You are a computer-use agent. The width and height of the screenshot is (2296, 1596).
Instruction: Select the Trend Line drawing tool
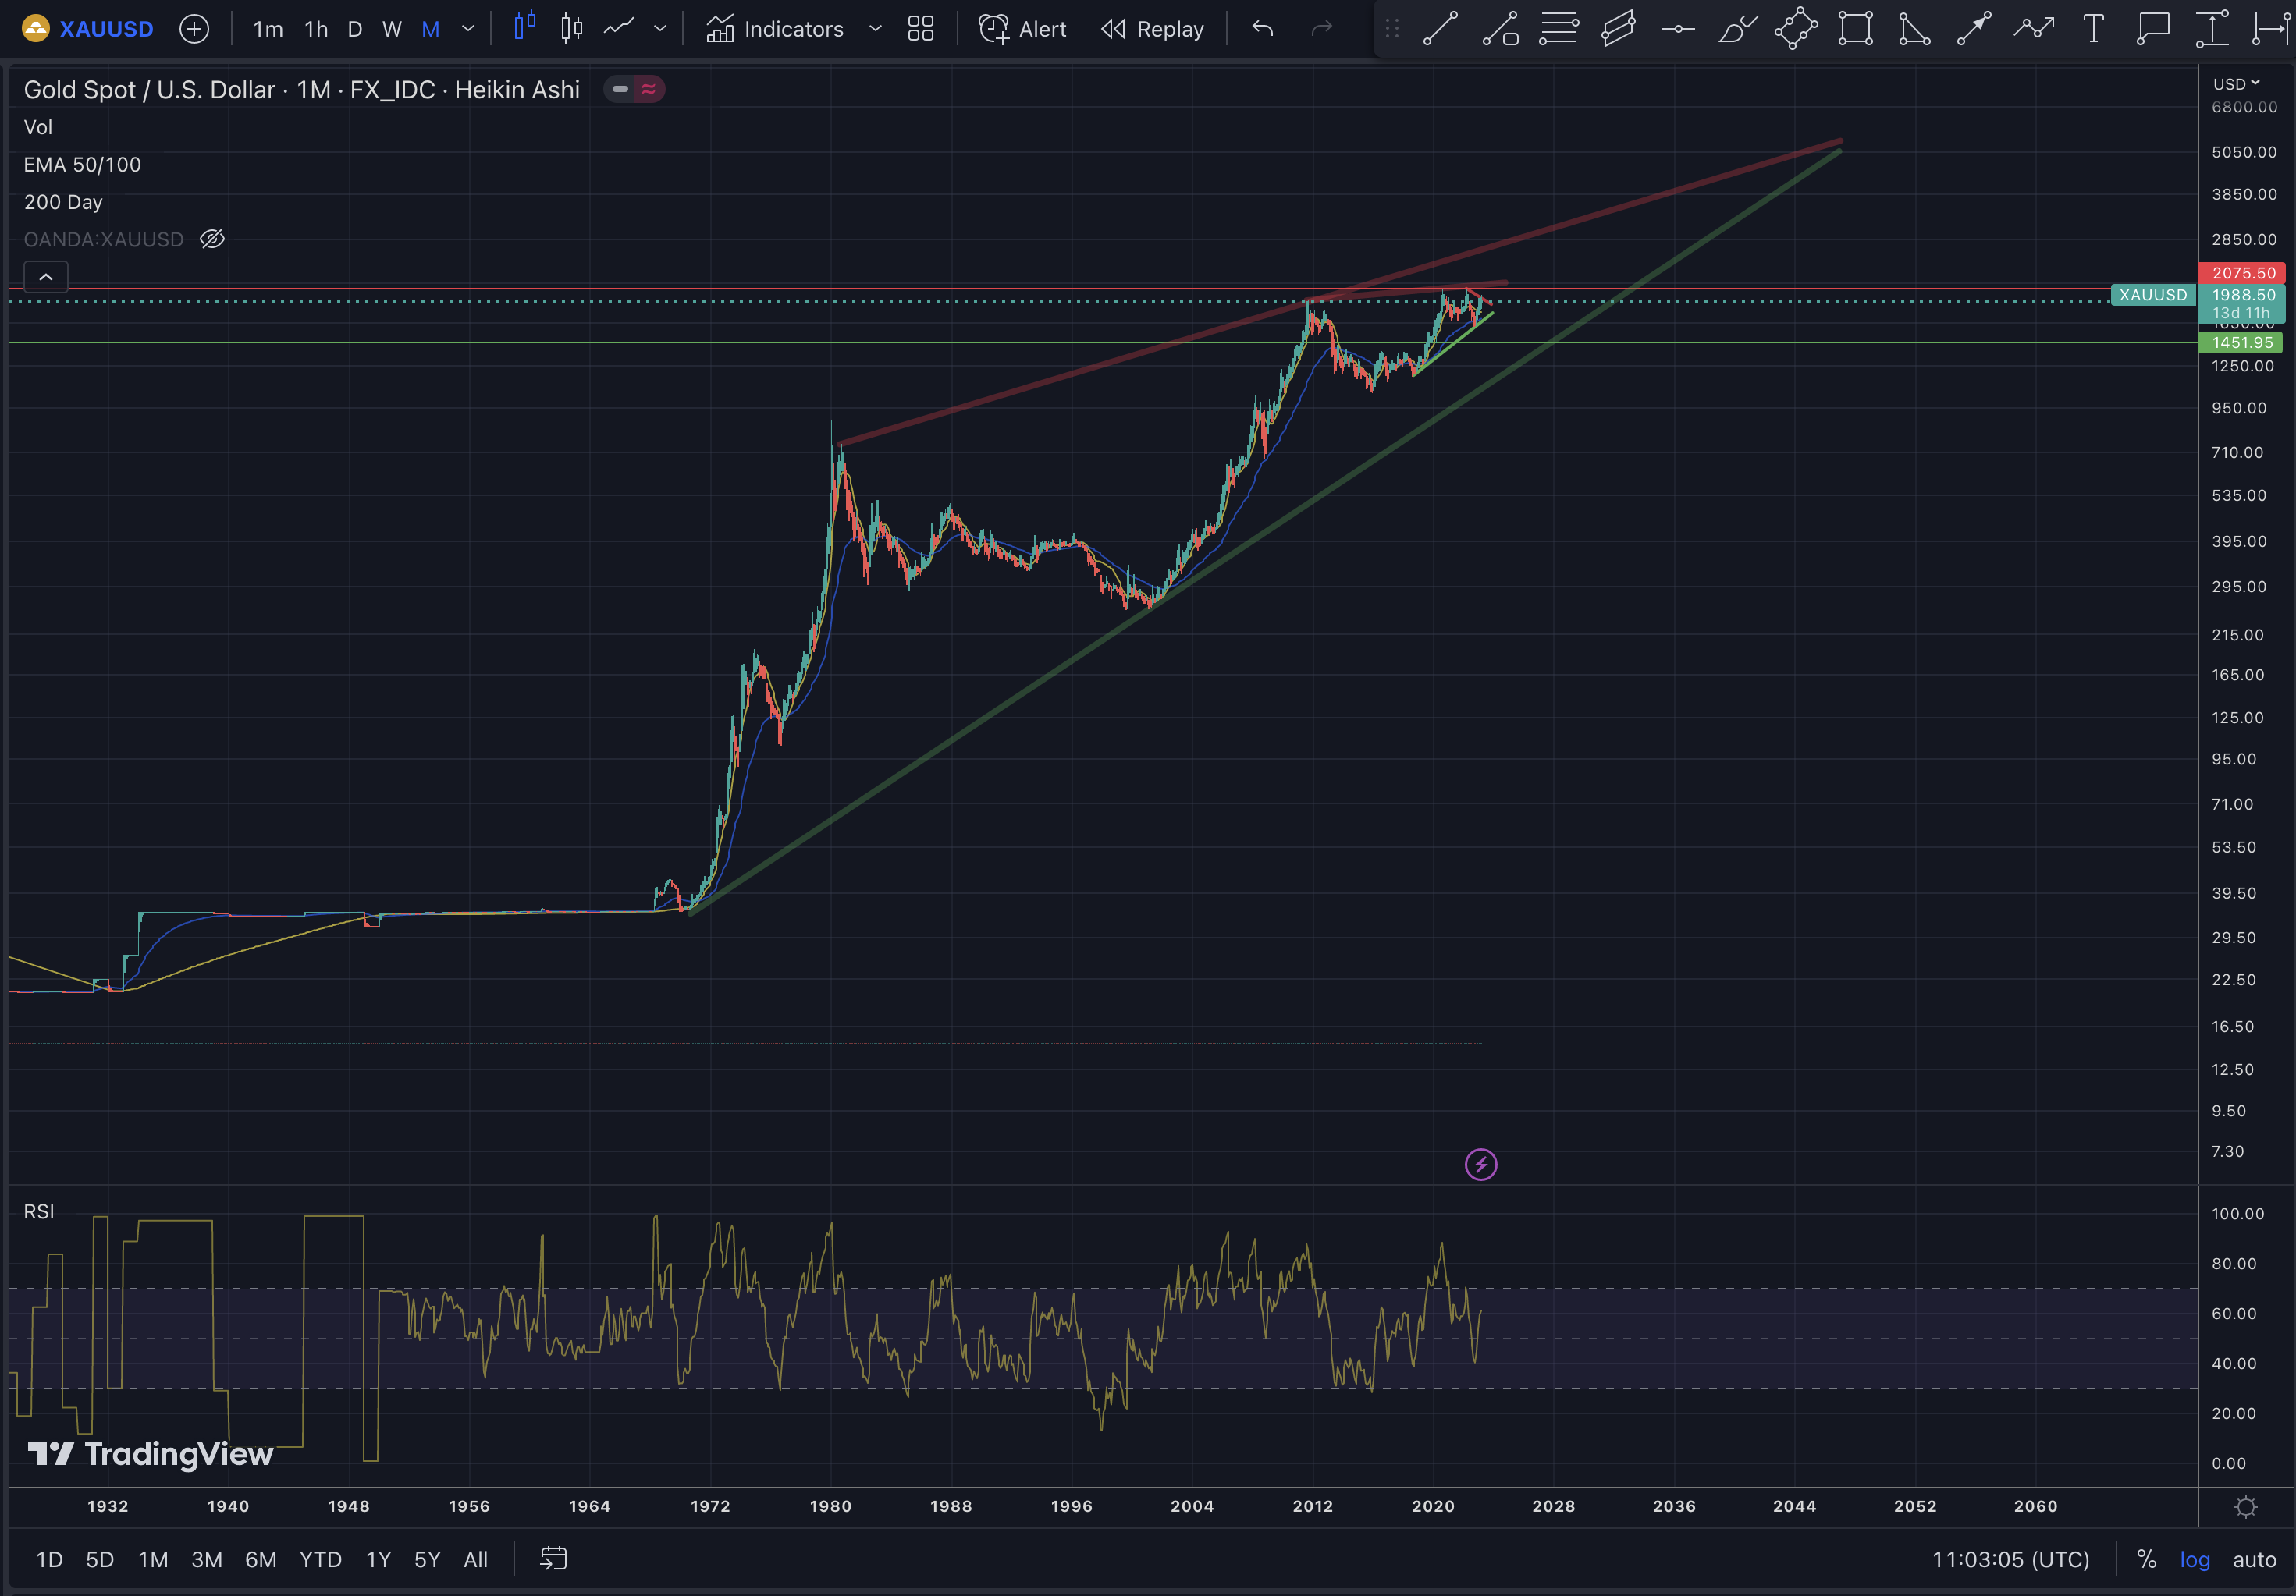pyautogui.click(x=1439, y=29)
